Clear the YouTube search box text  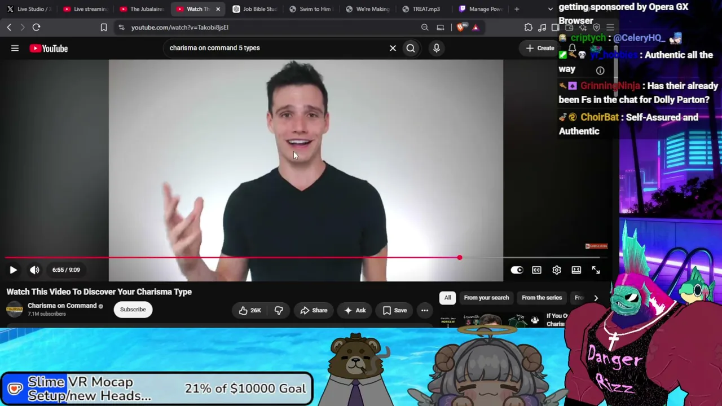[393, 48]
